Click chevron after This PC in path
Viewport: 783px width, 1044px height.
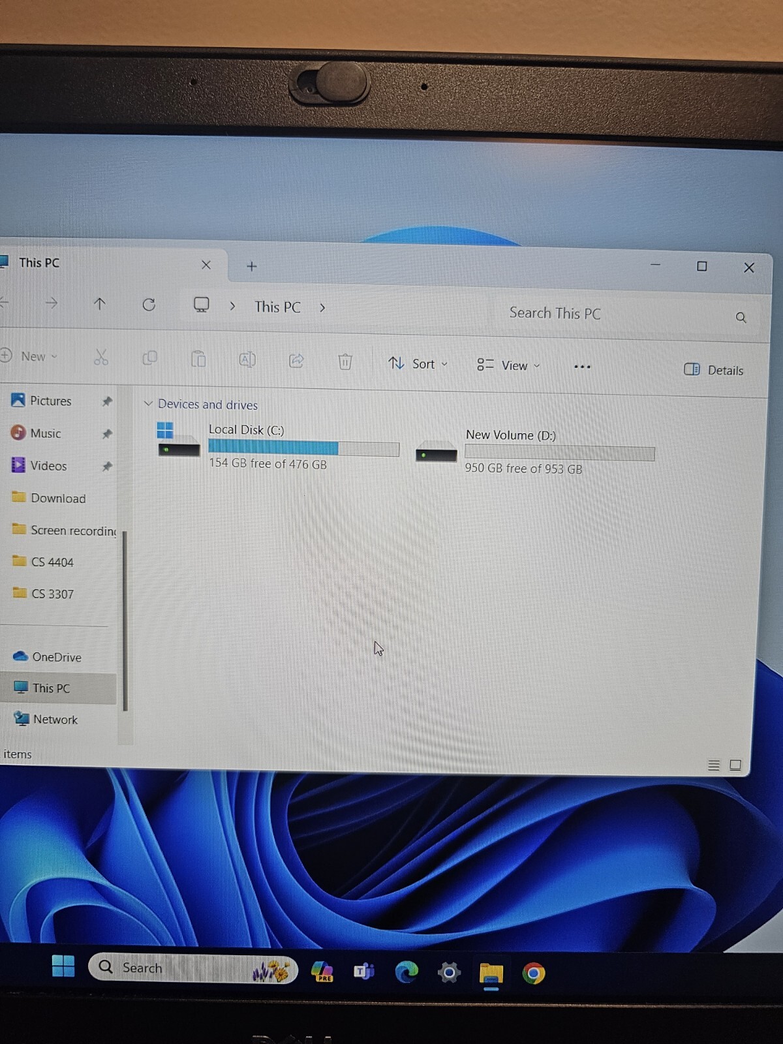322,307
